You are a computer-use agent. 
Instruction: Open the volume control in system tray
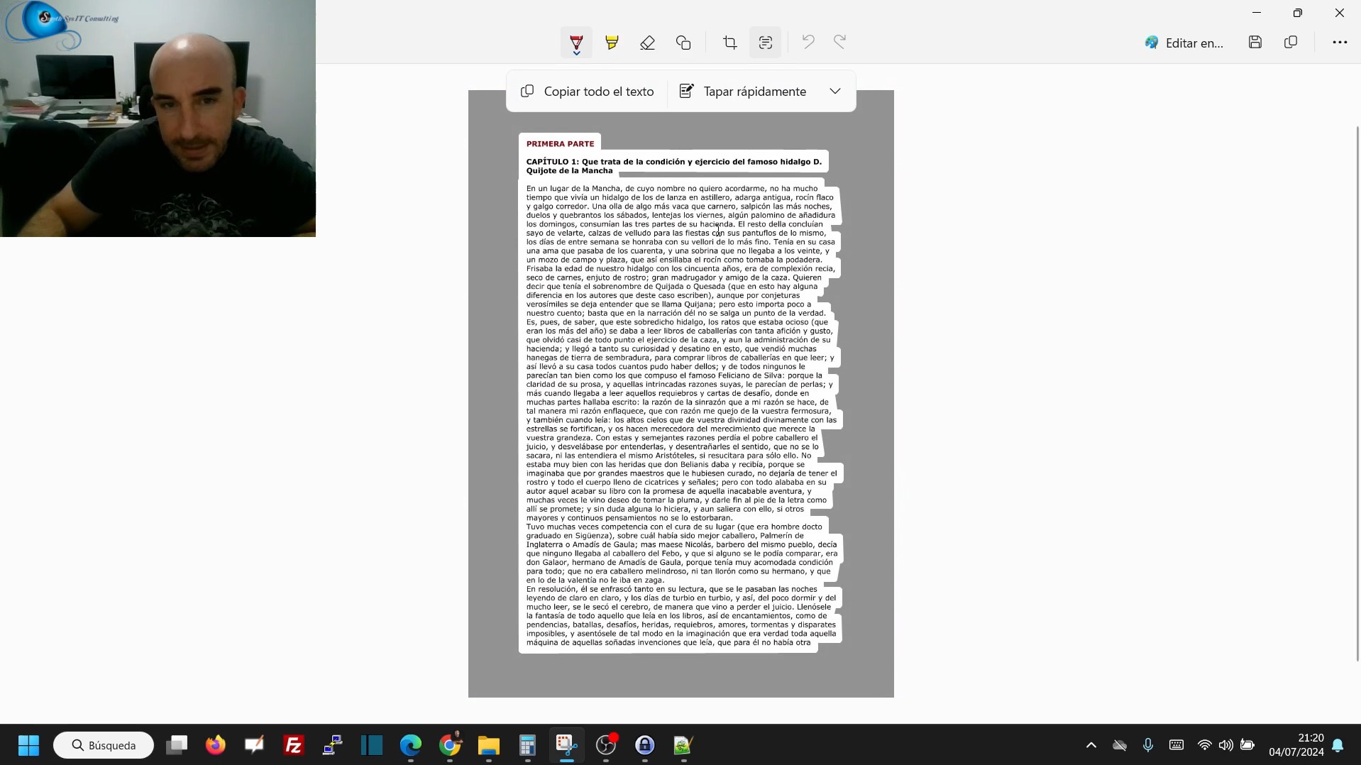click(1225, 745)
